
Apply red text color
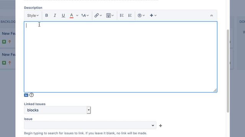coord(72,15)
